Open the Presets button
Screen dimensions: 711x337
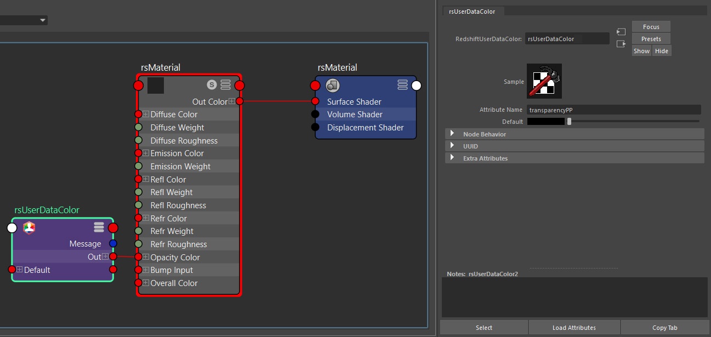point(651,39)
